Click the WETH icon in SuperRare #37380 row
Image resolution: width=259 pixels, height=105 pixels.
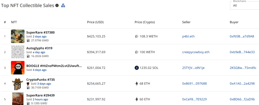137,36
